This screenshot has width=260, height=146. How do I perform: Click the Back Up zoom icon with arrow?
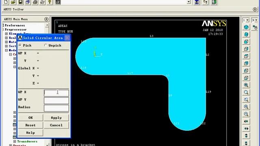tap(246, 99)
